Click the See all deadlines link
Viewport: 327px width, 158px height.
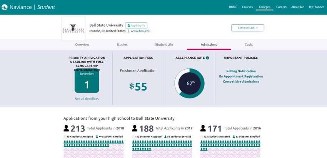[x=87, y=99]
